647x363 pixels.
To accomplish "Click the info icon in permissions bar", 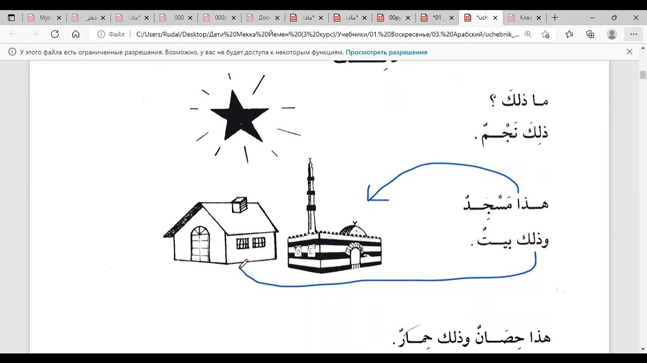I will (12, 52).
